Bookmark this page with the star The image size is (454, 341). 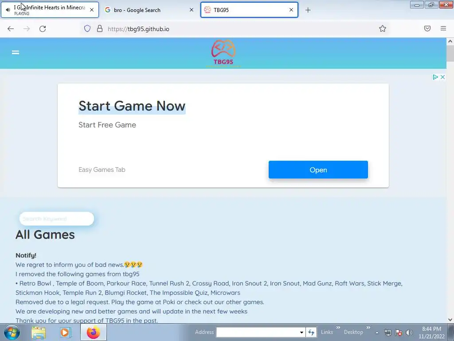coord(383,29)
